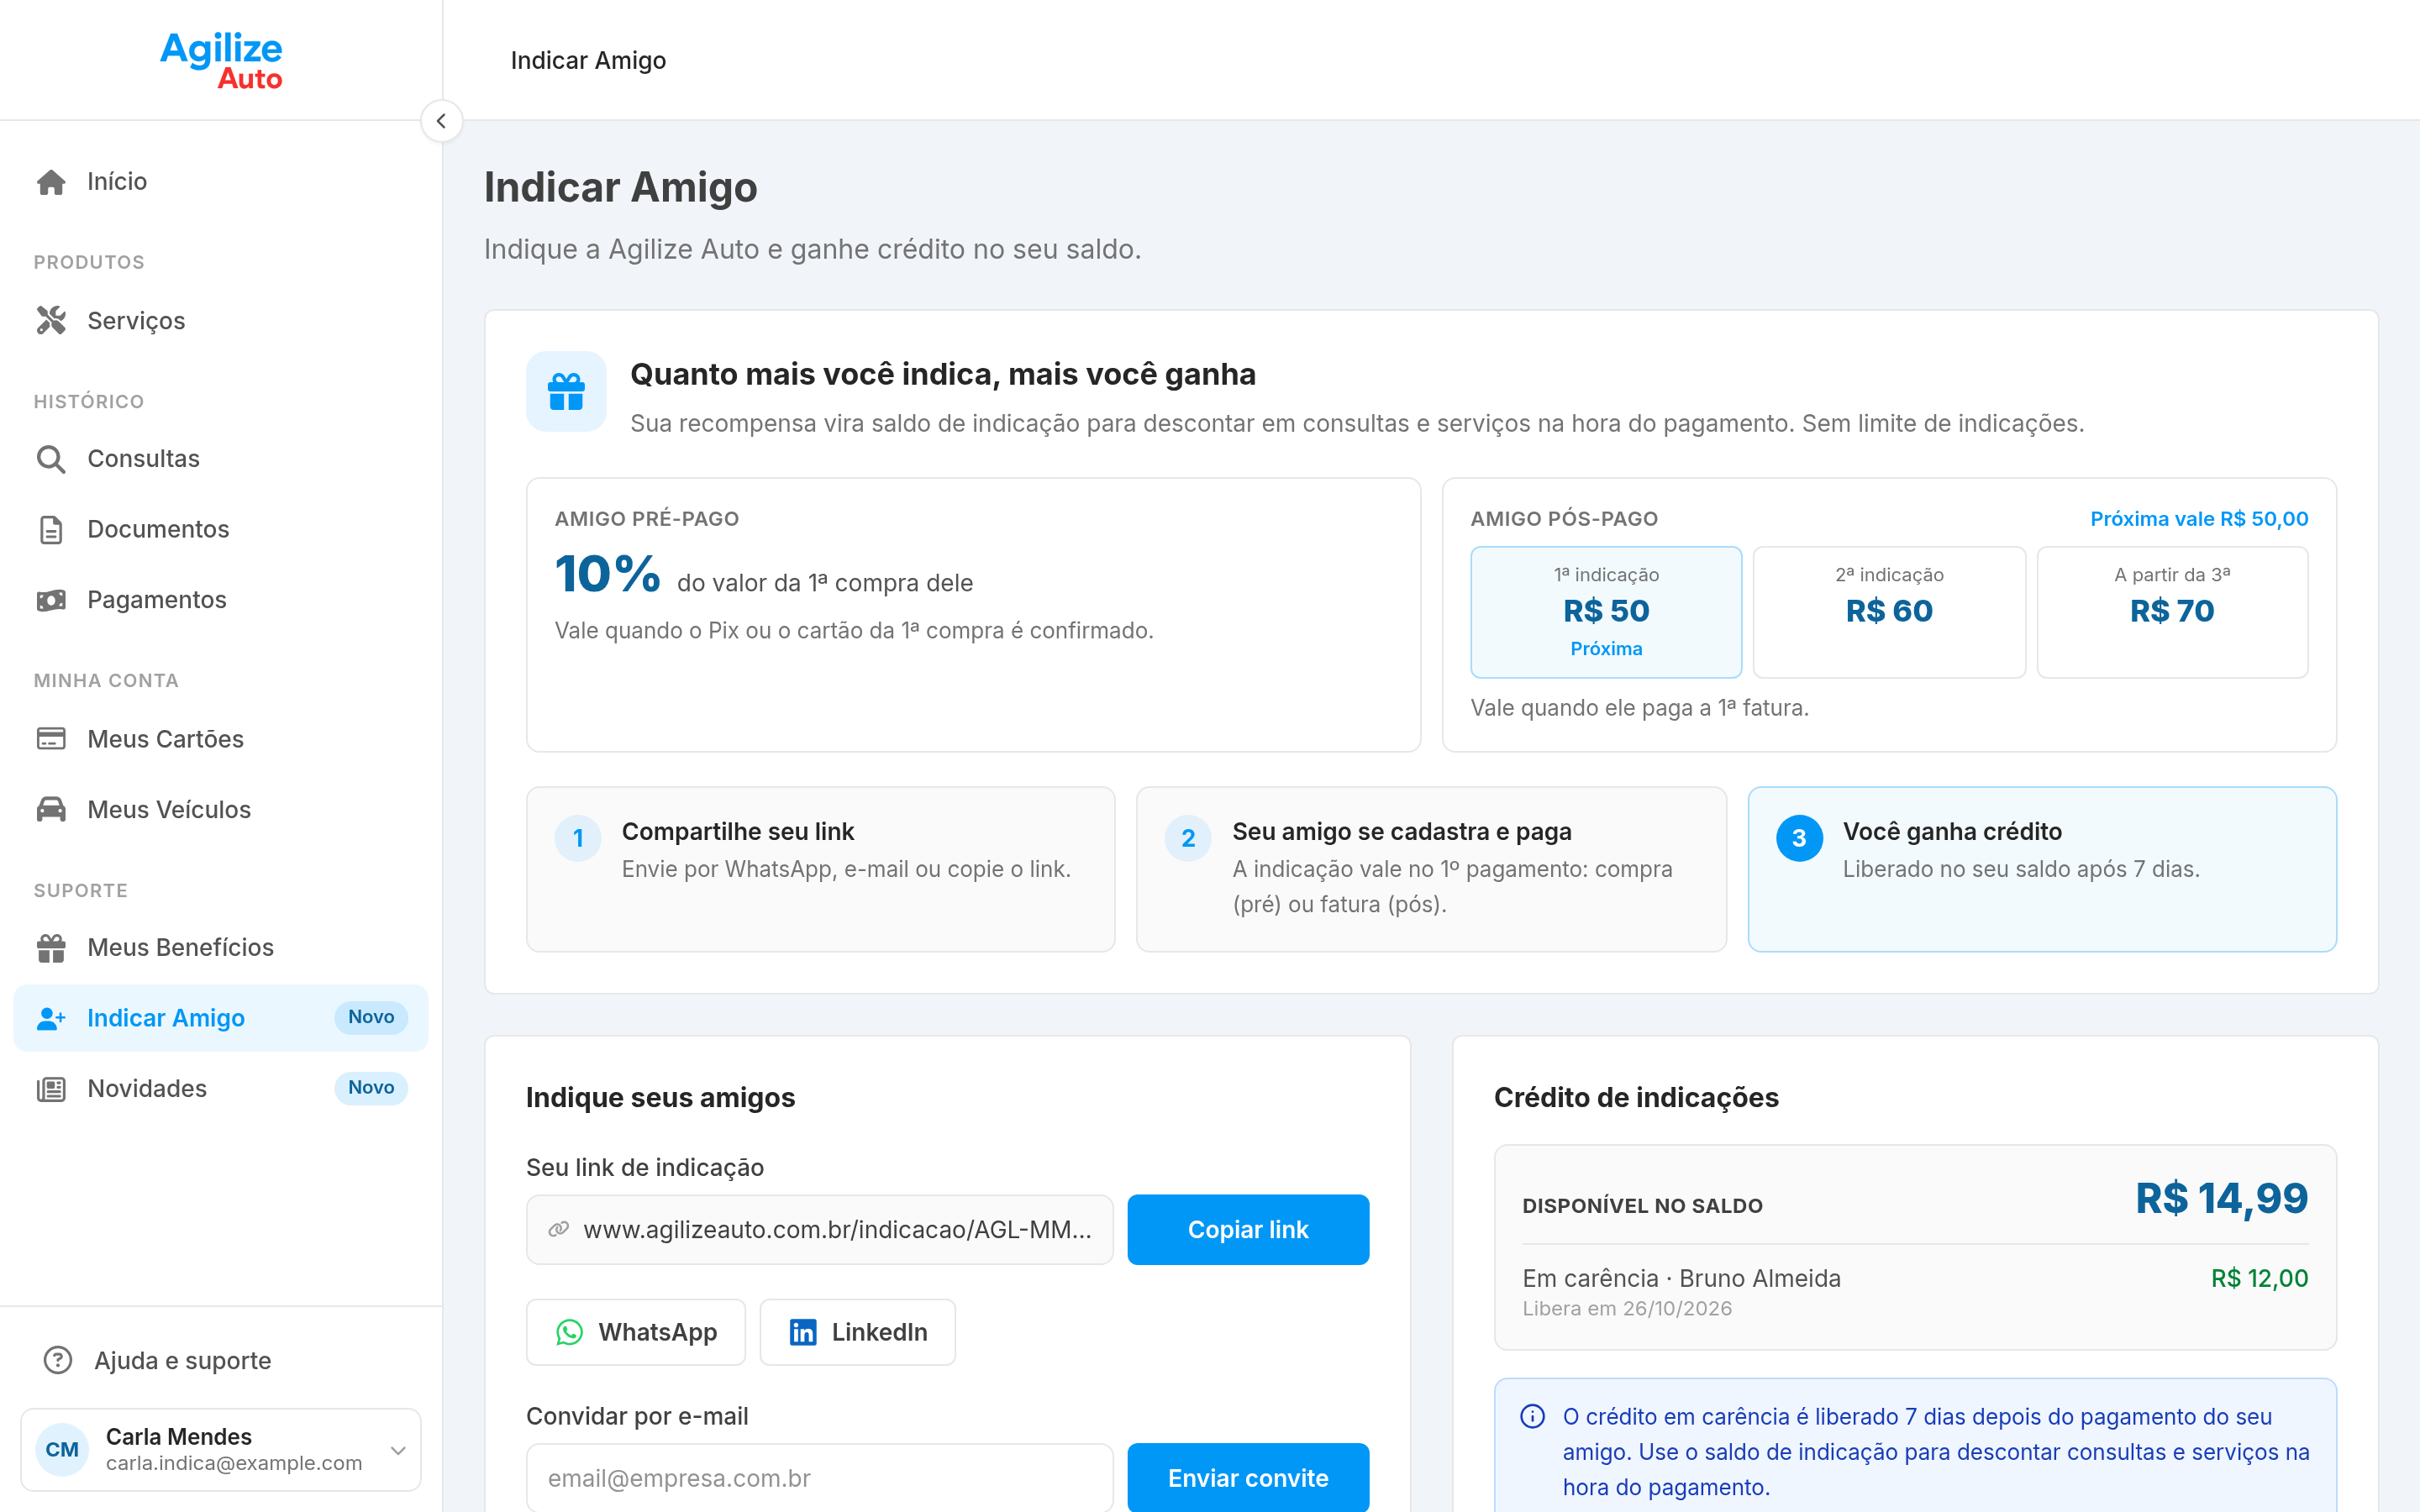Click the link chain icon in referral field
This screenshot has height=1512, width=2420.
coord(558,1229)
